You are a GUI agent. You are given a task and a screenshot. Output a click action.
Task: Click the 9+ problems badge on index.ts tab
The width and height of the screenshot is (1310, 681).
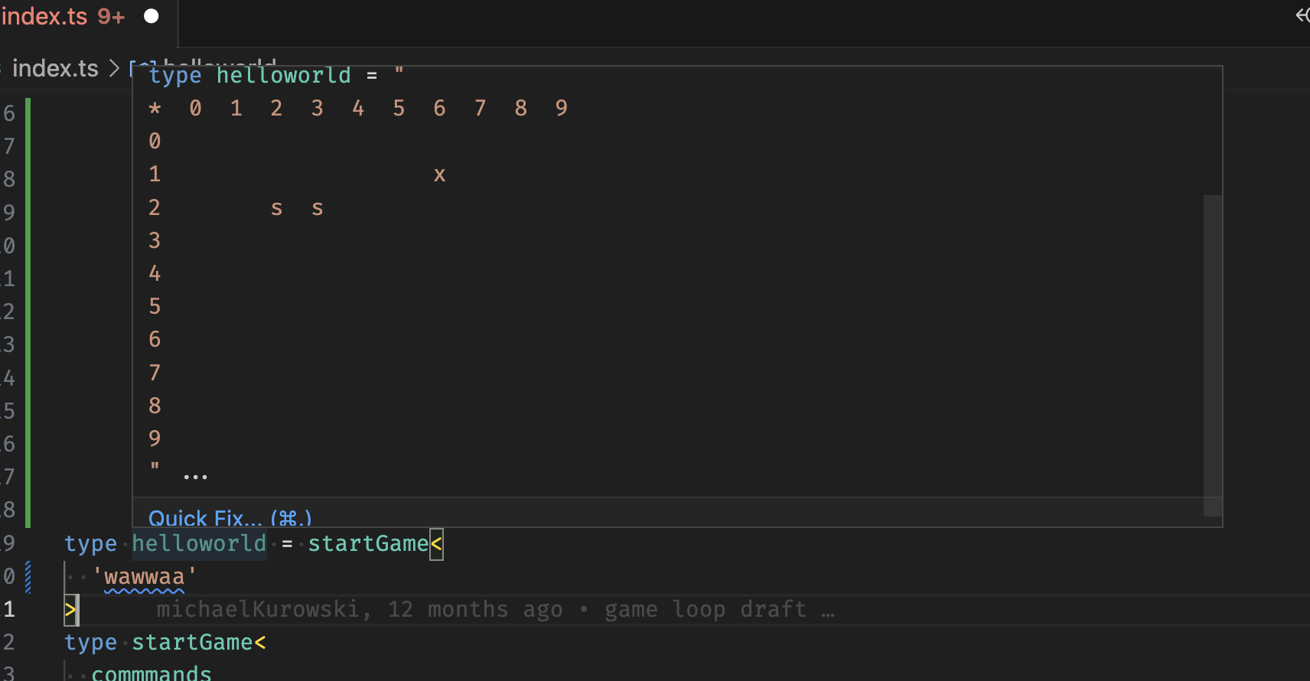point(109,15)
